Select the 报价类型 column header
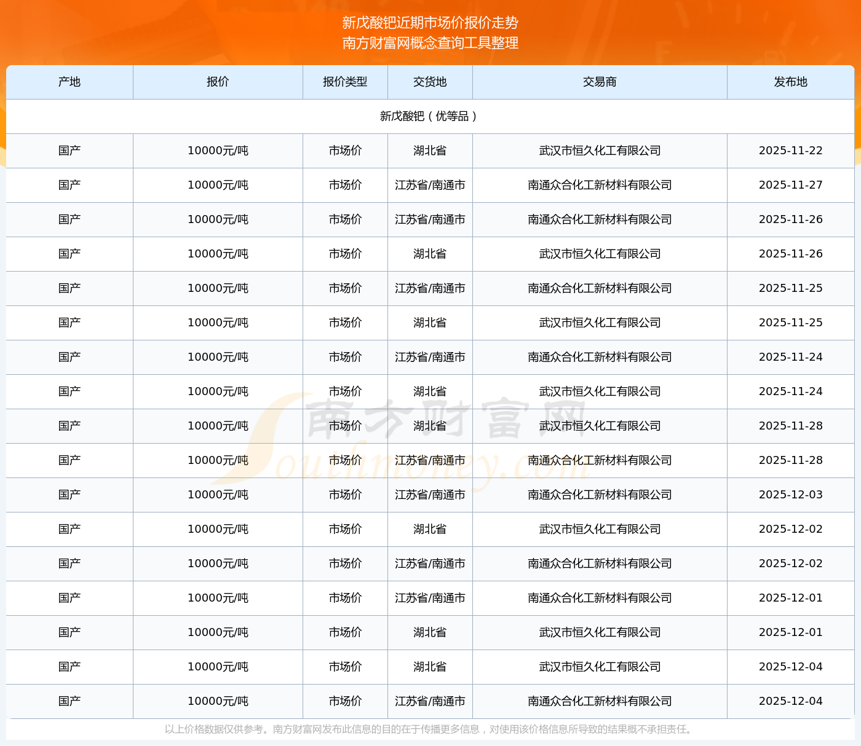 pyautogui.click(x=345, y=82)
